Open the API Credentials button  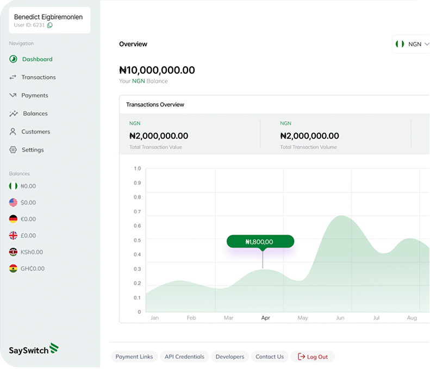point(184,357)
